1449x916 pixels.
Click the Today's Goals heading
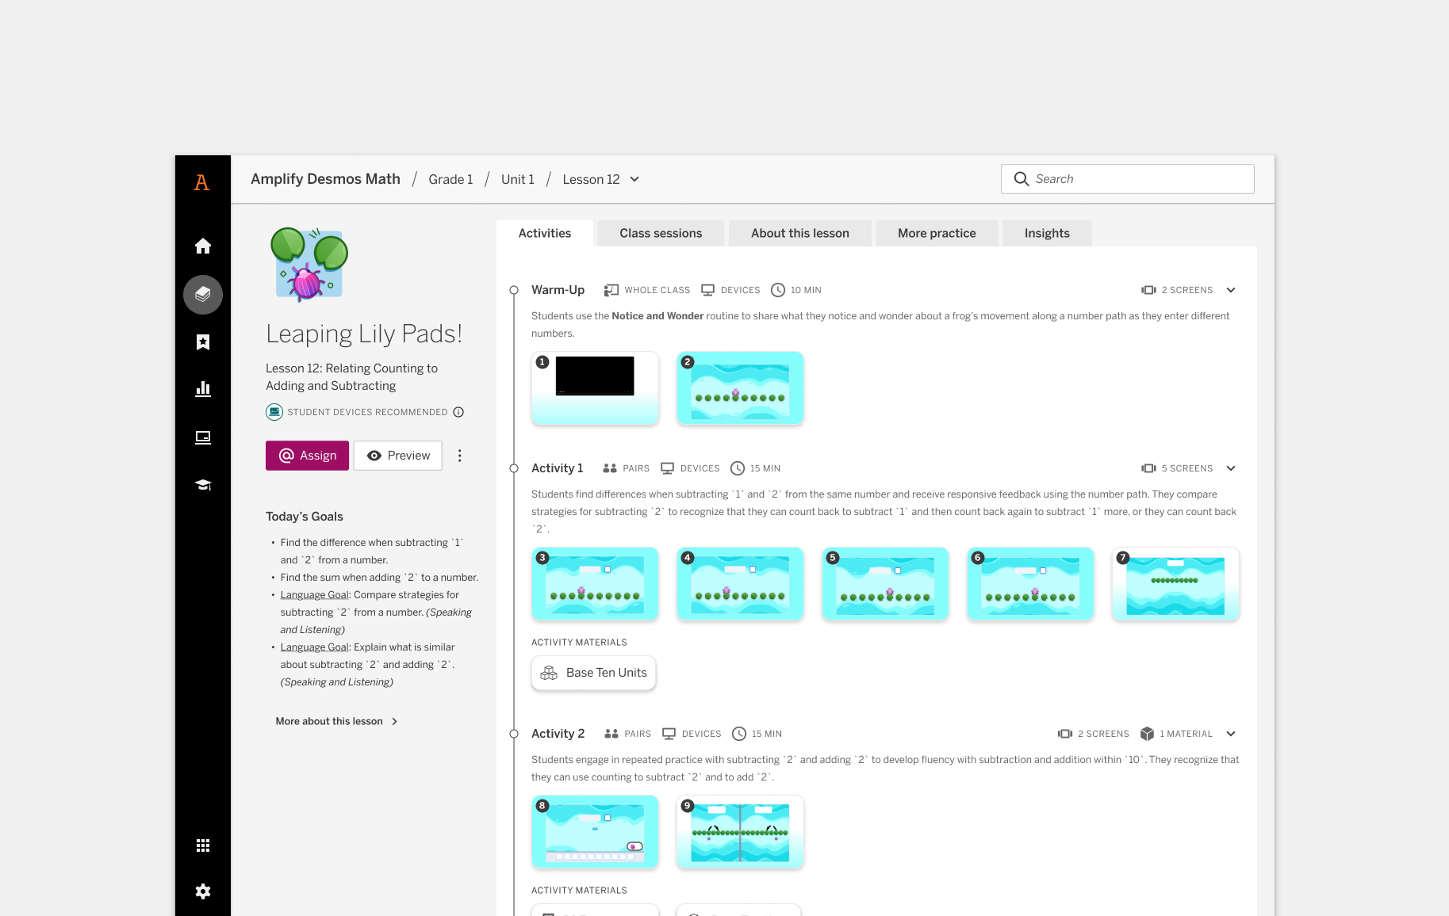[x=305, y=517]
